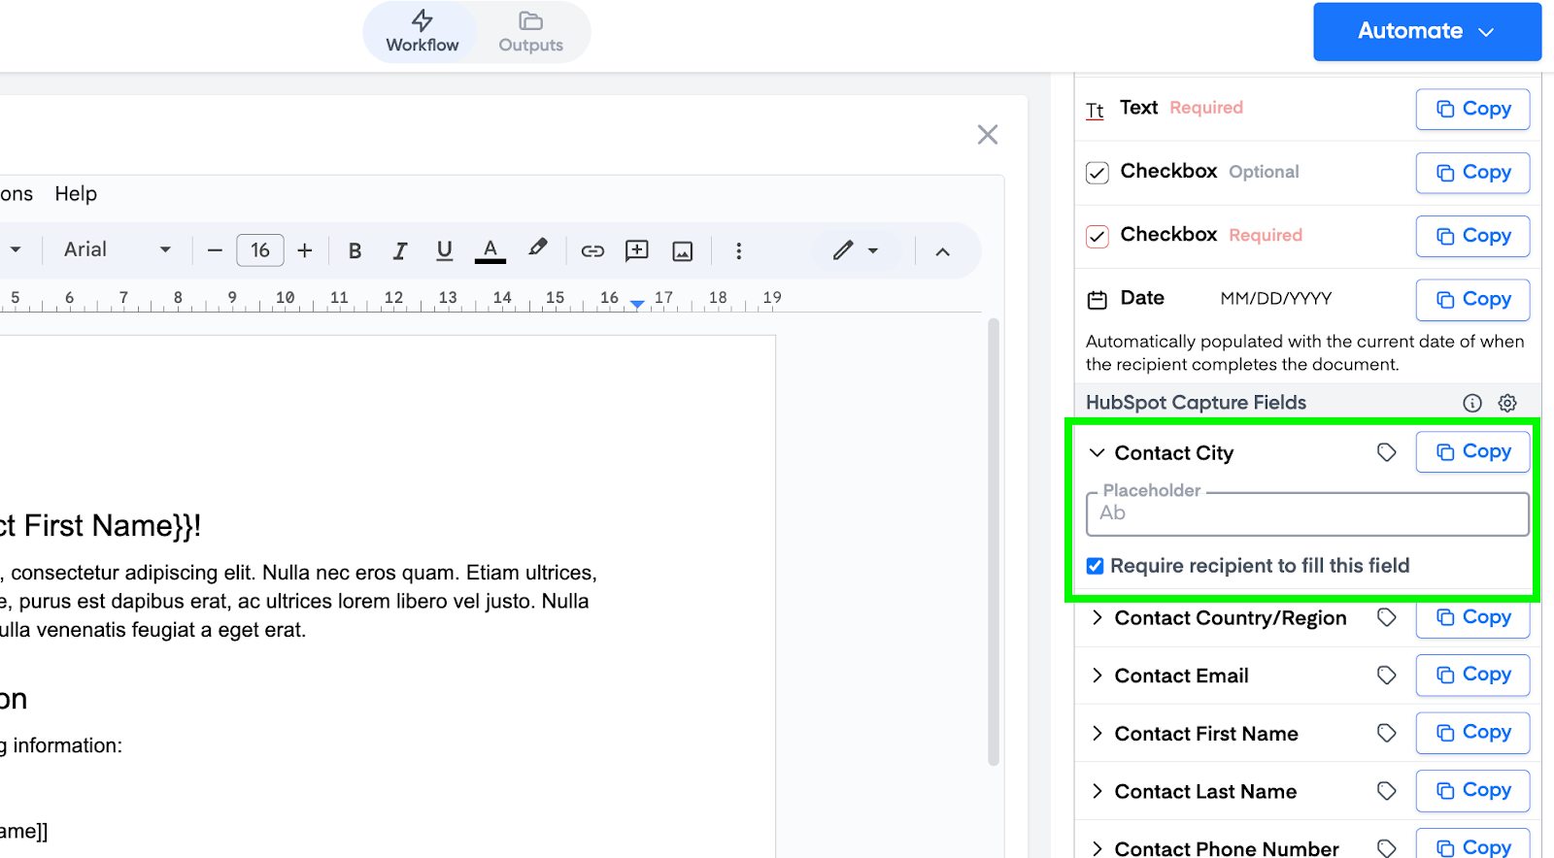Click the tag icon beside Contact City
This screenshot has height=858, width=1554.
(1386, 452)
